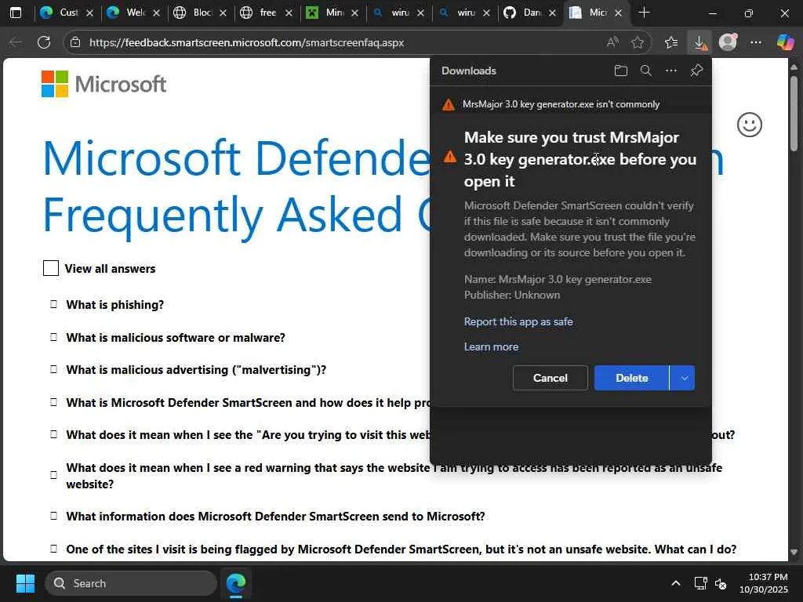The width and height of the screenshot is (803, 602).
Task: Toggle the Are you trying to visit question
Action: 53,434
